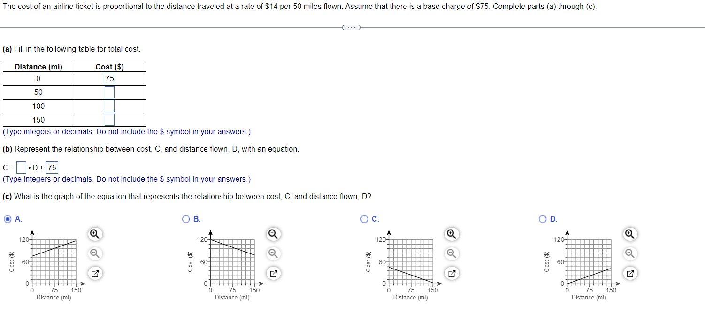Click the zoom-out magnifier icon for graph C
Viewport: 705px width, 330px height.
451,253
